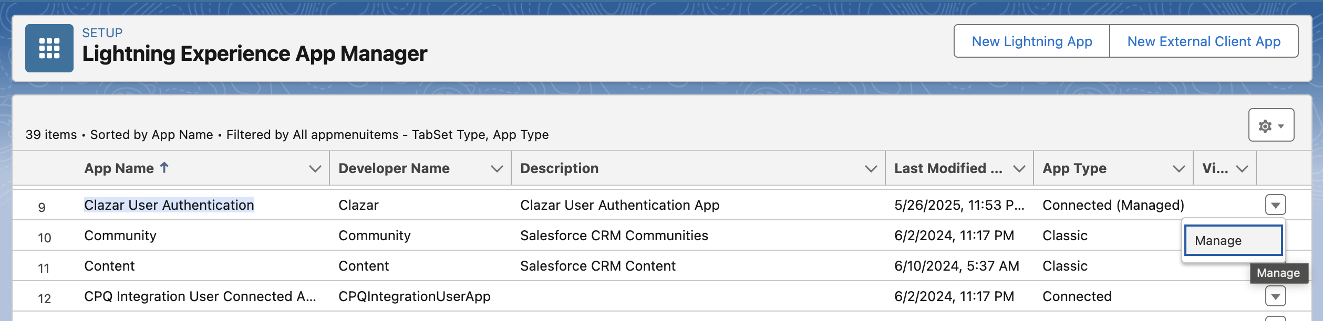This screenshot has height=321, width=1323.
Task: Click the New External Client App button
Action: 1204,41
